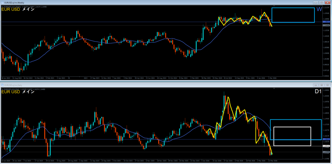Click the D1 timeframe label on Daily chart
The width and height of the screenshot is (332, 164).
[318, 92]
